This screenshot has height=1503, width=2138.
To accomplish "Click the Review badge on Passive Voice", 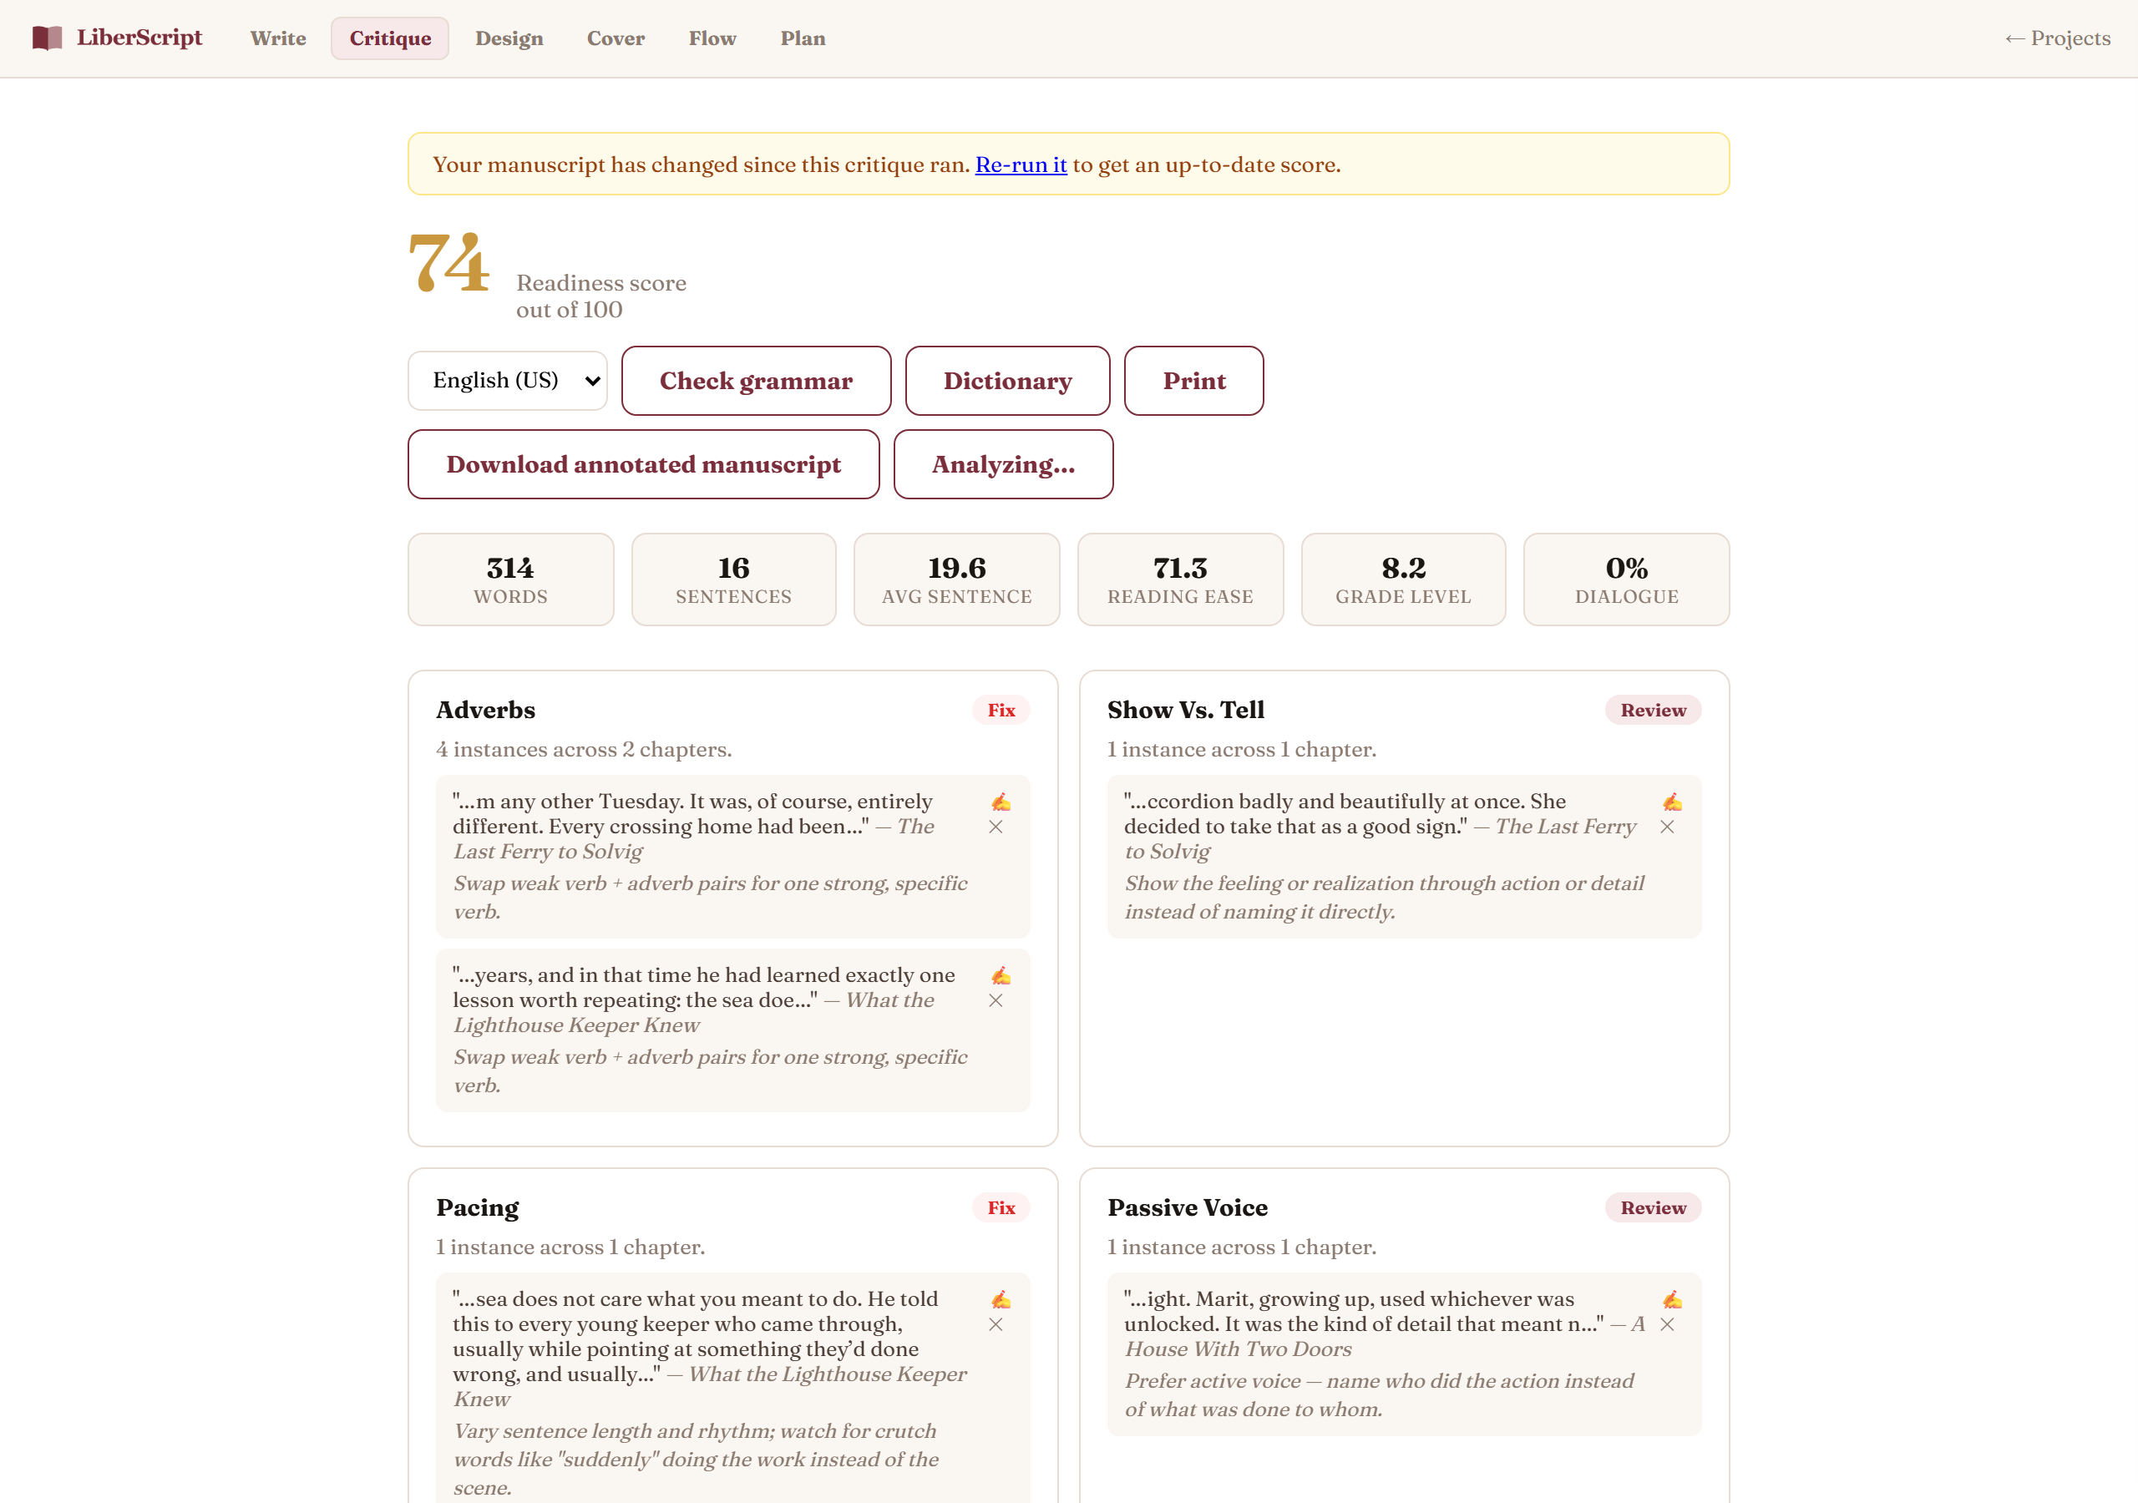I will click(x=1653, y=1207).
